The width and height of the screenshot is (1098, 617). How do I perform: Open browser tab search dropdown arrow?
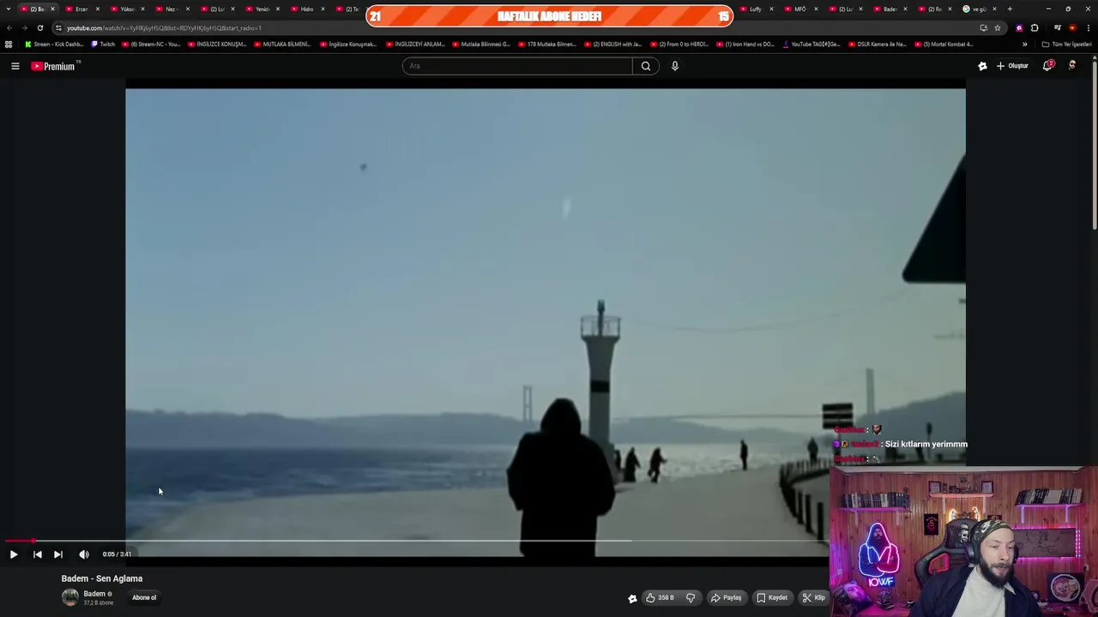[10, 9]
